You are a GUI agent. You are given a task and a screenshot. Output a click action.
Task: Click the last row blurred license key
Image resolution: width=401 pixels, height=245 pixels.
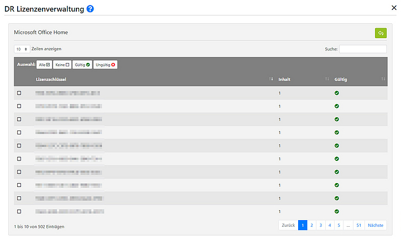point(70,211)
